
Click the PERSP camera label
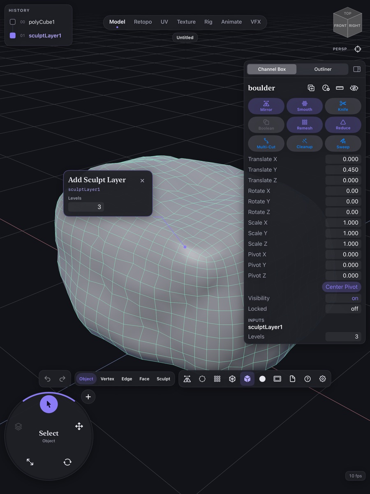pos(340,49)
